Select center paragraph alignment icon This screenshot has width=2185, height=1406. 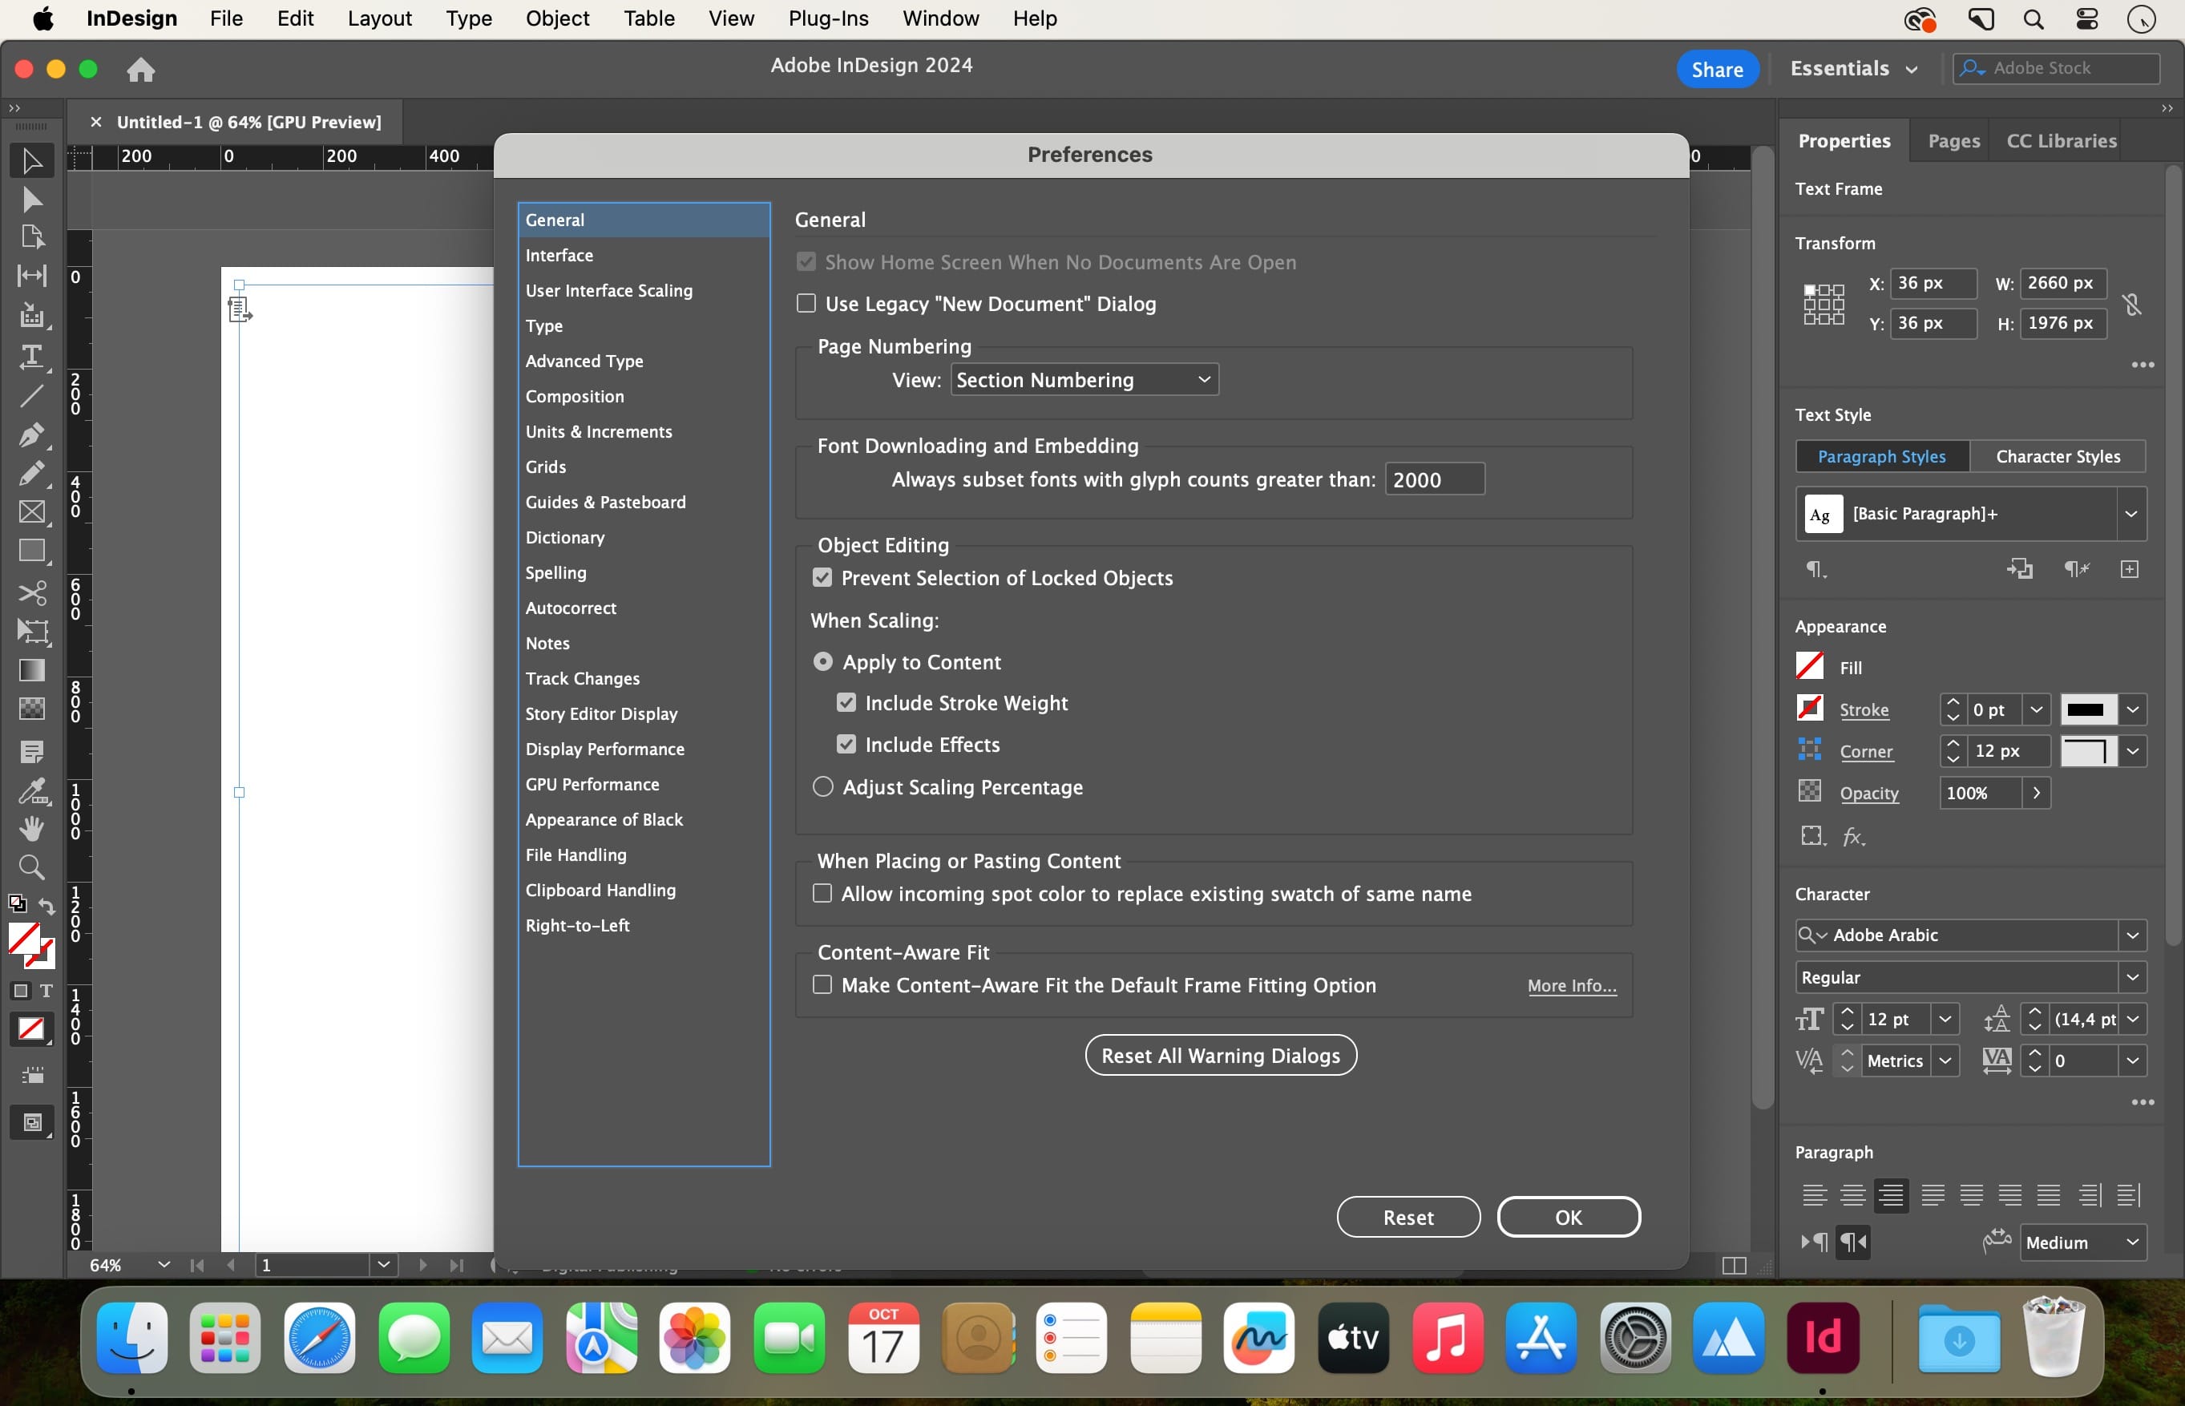tap(1853, 1195)
